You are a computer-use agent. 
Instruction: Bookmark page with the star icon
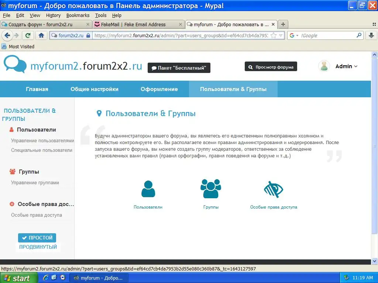(x=274, y=36)
